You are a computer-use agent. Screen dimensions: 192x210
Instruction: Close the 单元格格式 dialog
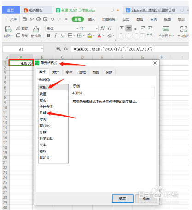point(155,63)
